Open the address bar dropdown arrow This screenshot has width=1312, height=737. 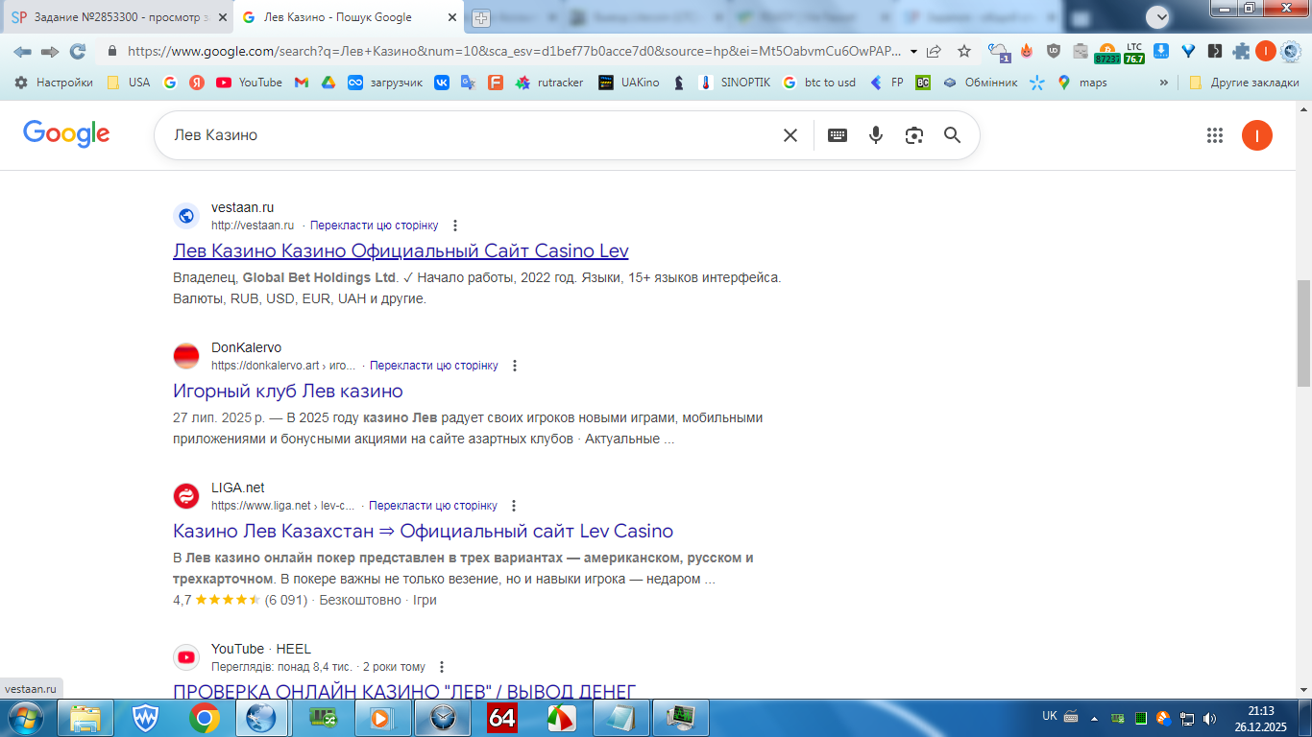912,52
